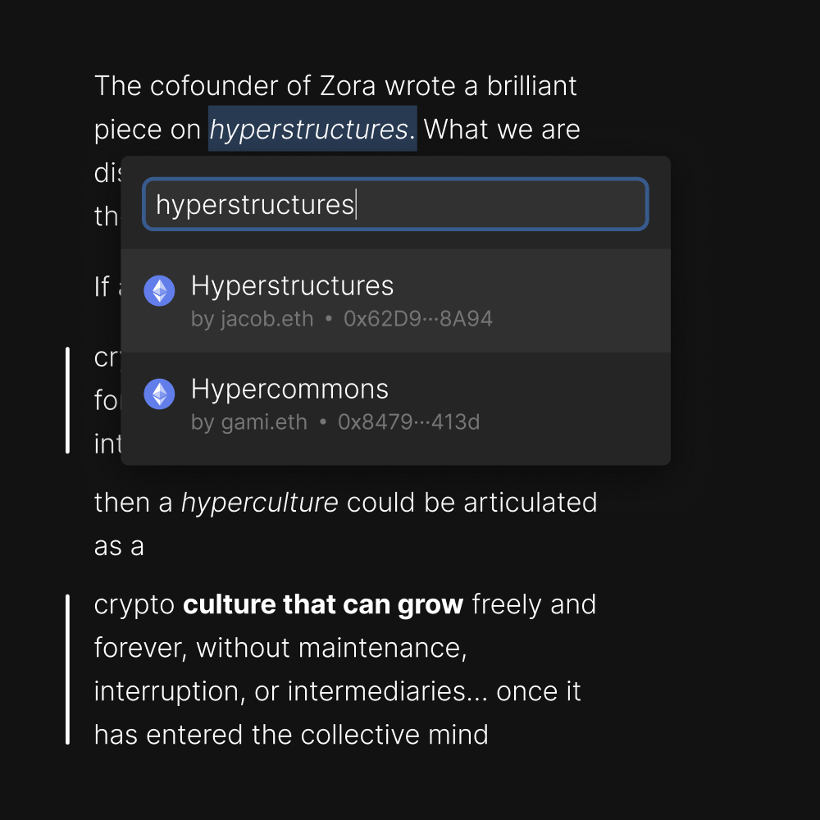
Task: Click the italic word hyperculture
Action: [x=259, y=503]
